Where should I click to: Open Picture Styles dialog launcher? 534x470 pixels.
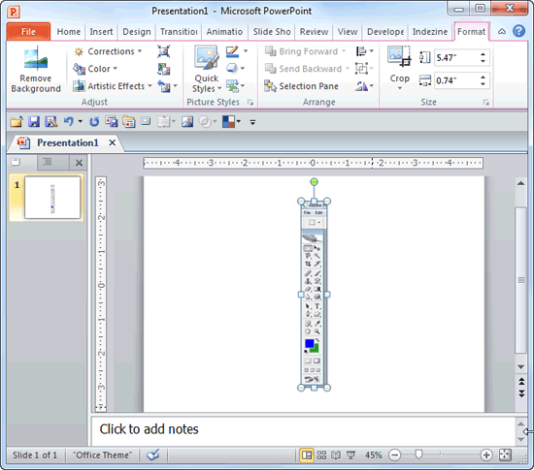point(250,103)
